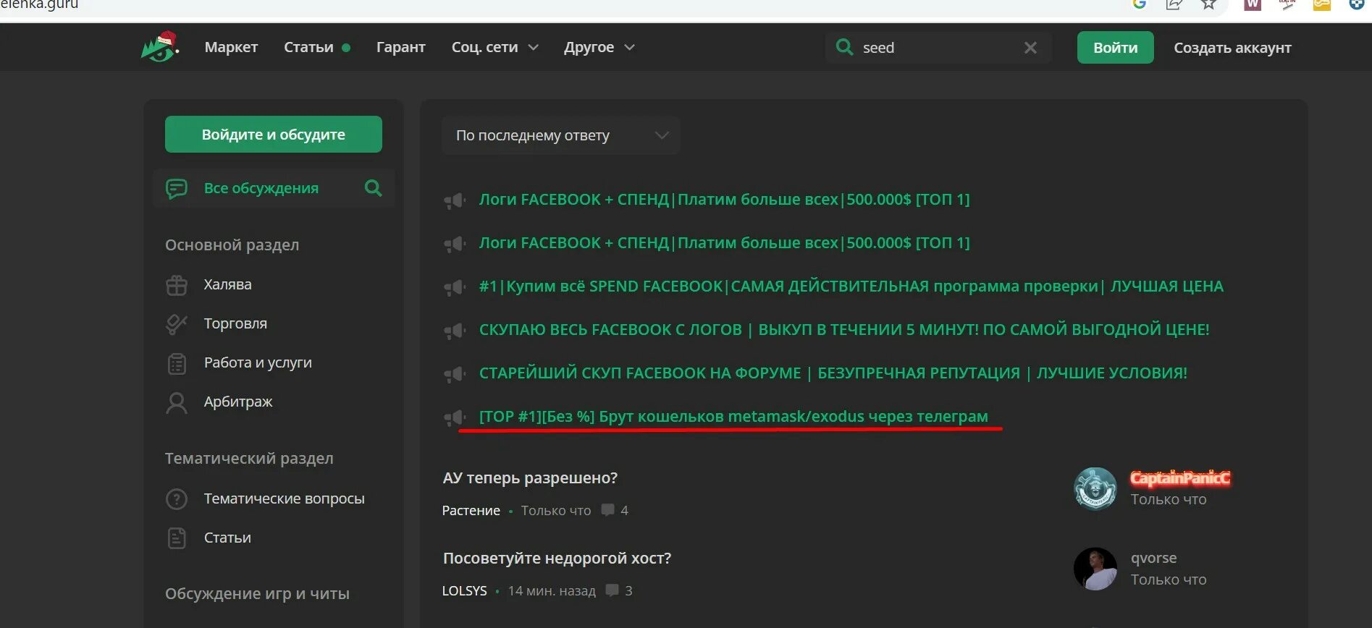
Task: Click megaphone icon beside Брут кошельков thread
Action: [x=455, y=417]
